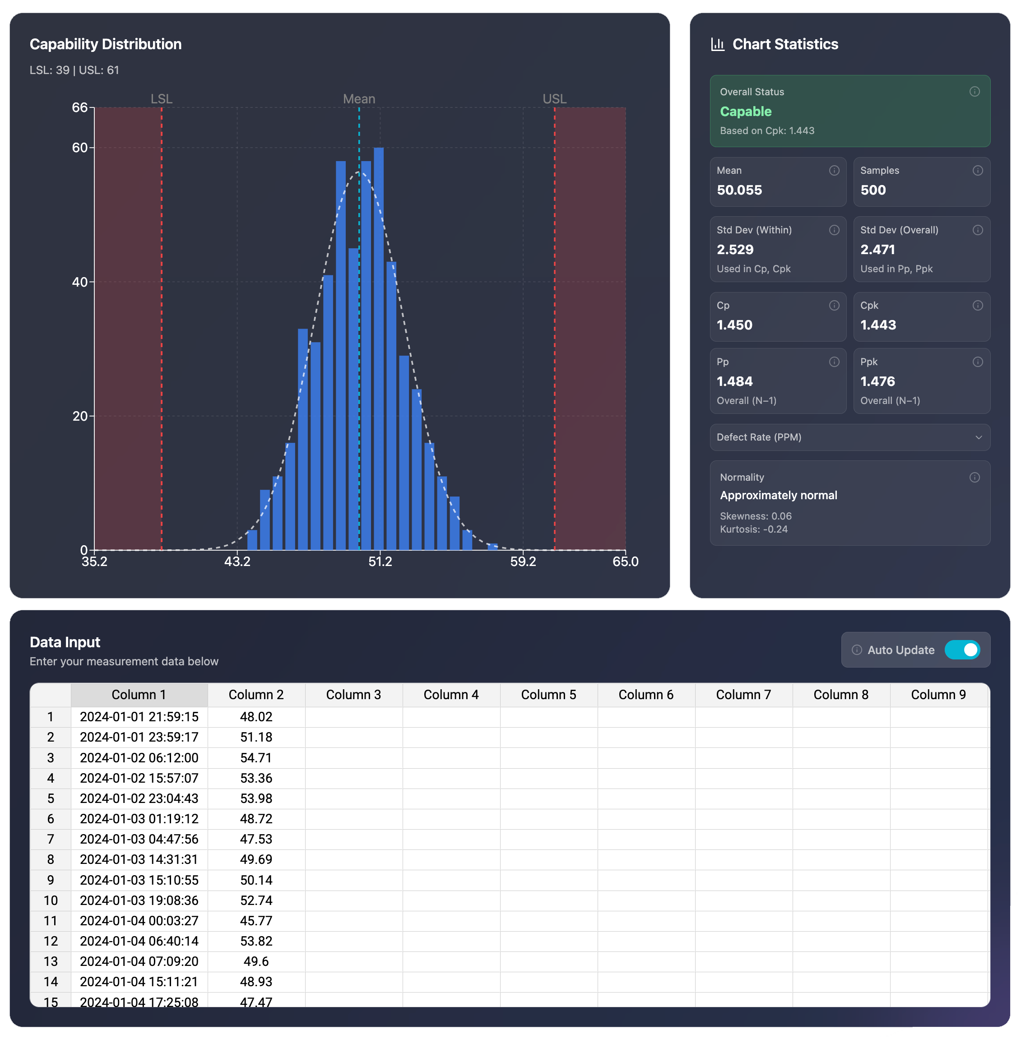
Task: Open info icon on Overall Status card
Action: pyautogui.click(x=975, y=92)
